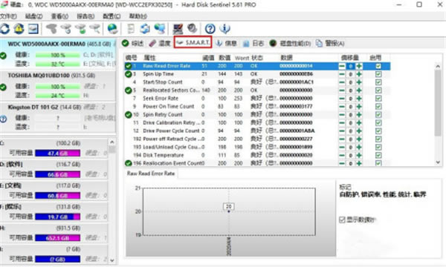Switch to the 综述 overview tab
The height and width of the screenshot is (267, 446).
tap(133, 43)
